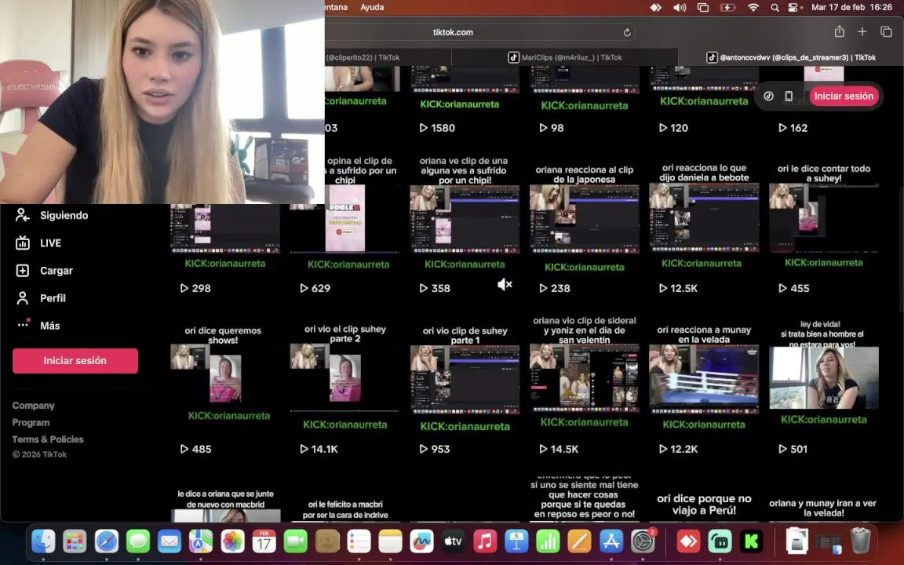Open video 'ori dice queremos shows!'
Image resolution: width=904 pixels, height=565 pixels.
point(225,372)
